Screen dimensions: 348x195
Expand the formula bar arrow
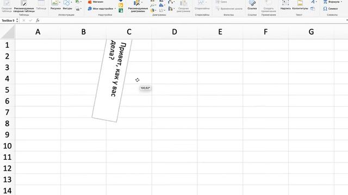tap(347, 21)
